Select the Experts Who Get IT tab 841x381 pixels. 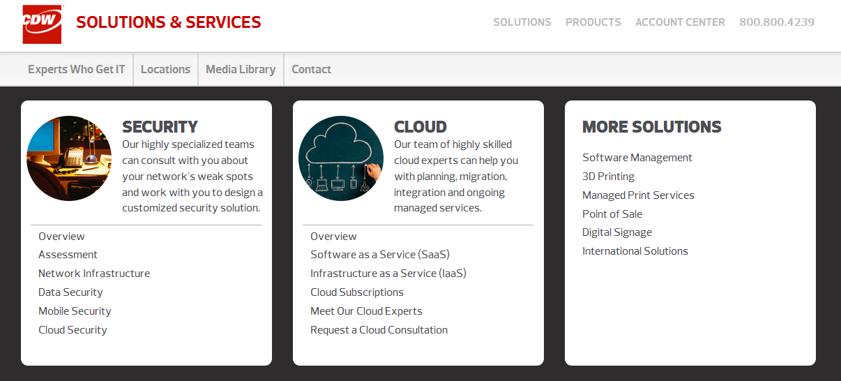point(77,69)
